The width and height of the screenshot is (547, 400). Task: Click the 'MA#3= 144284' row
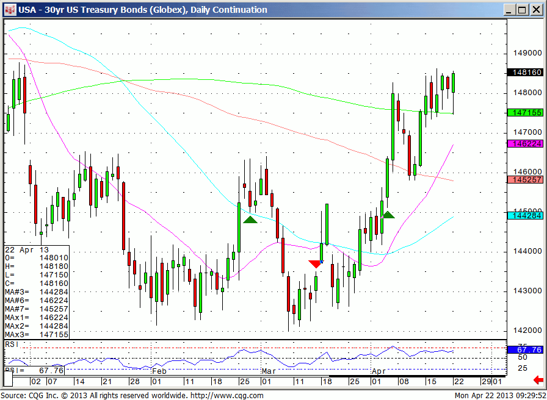click(x=37, y=292)
